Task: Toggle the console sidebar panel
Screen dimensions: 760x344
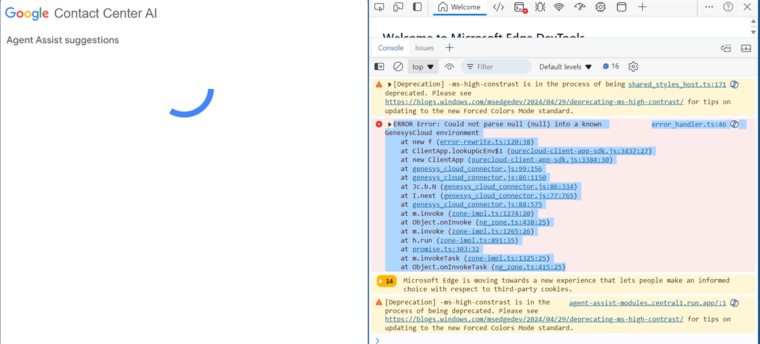Action: click(379, 66)
